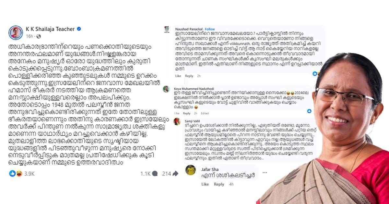
Task: Open Koya Muhammed Naduthodi's avatar
Action: click(x=166, y=89)
